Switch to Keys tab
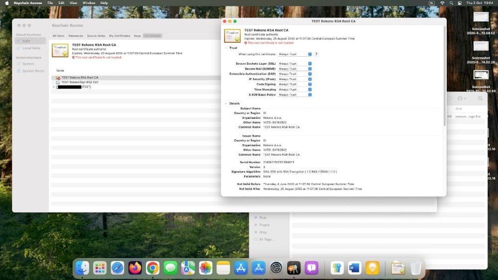Screen dimensions: 498x280 (137, 36)
